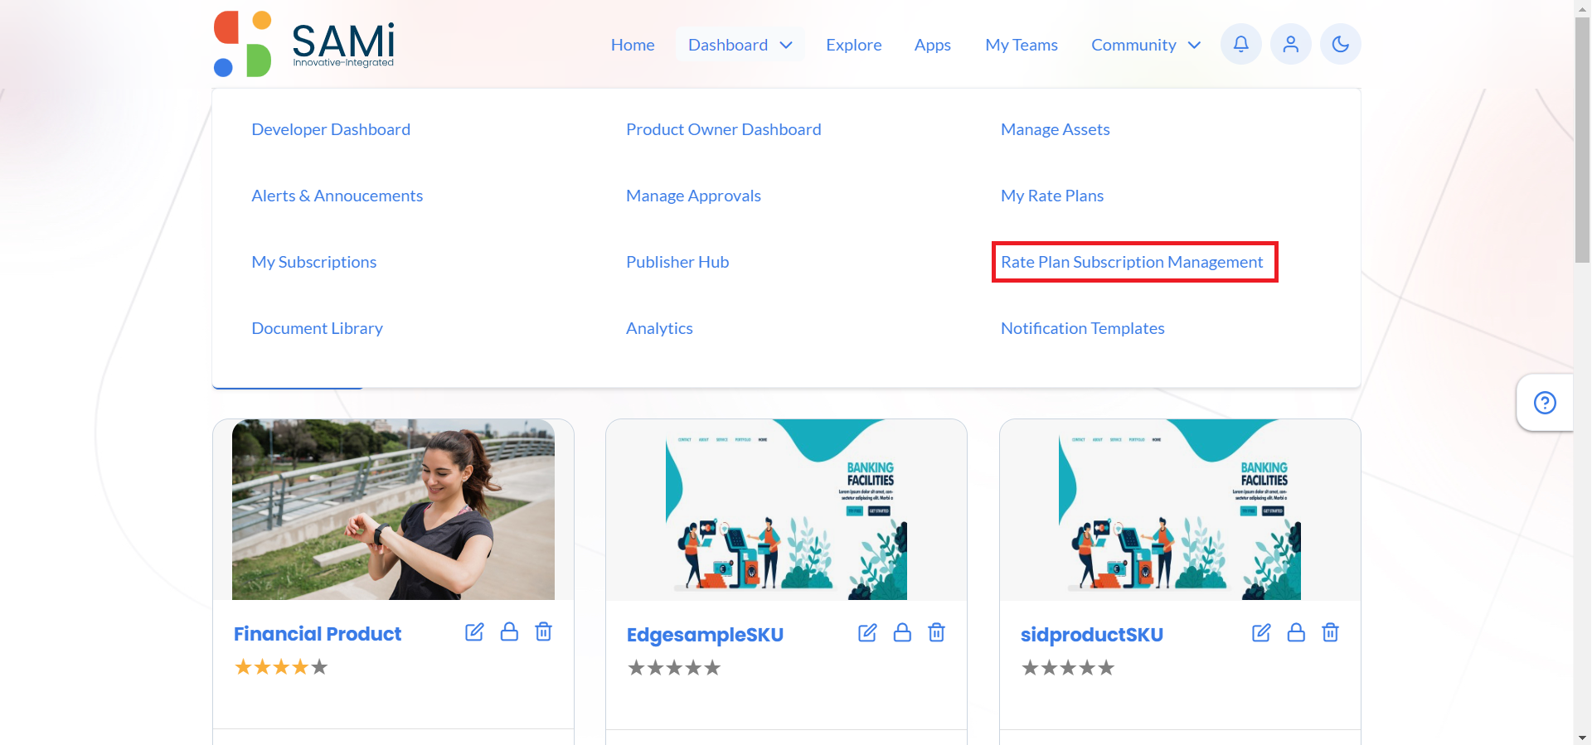
Task: Click the Financial Product thumbnail image
Action: coord(393,510)
